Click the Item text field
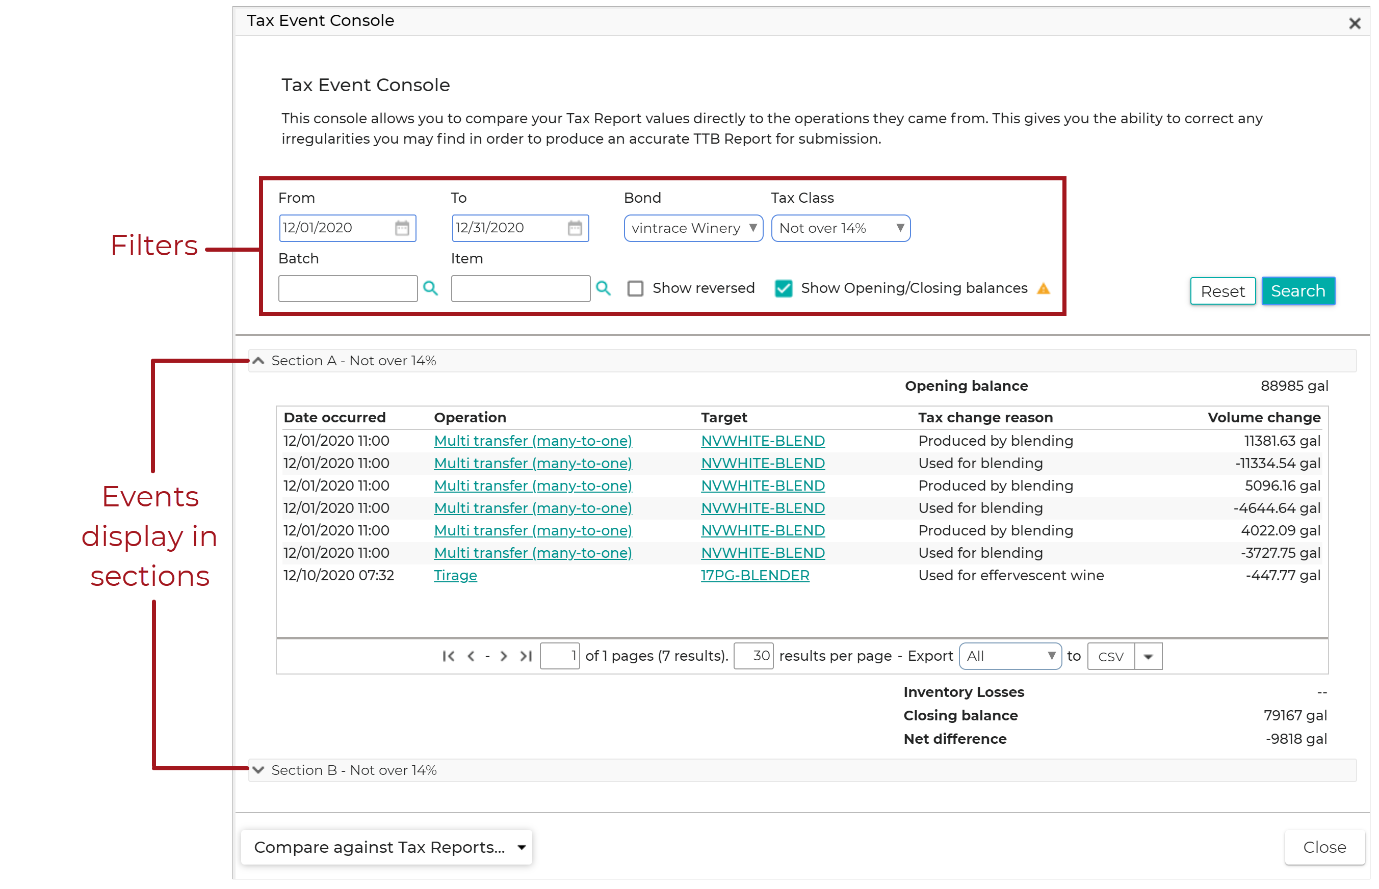The width and height of the screenshot is (1379, 889). pyautogui.click(x=521, y=288)
